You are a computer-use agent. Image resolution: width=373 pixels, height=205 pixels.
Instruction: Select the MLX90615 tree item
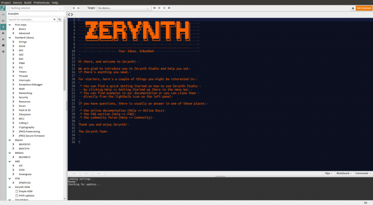pos(24,157)
